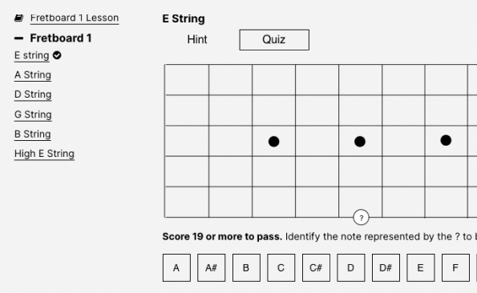Switch to the Quiz tab

(x=274, y=40)
